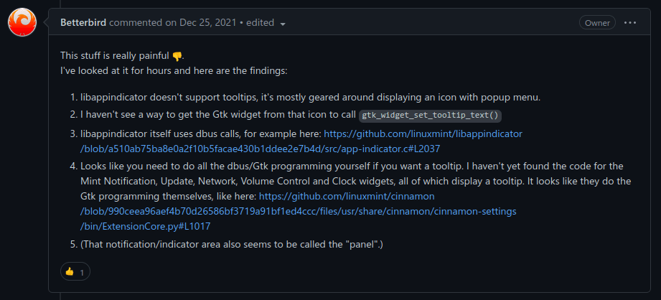Image resolution: width=661 pixels, height=300 pixels.
Task: Toggle the thumbs-up reaction button
Action: (x=75, y=271)
